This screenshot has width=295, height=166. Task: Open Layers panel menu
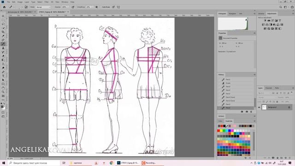click(293, 88)
